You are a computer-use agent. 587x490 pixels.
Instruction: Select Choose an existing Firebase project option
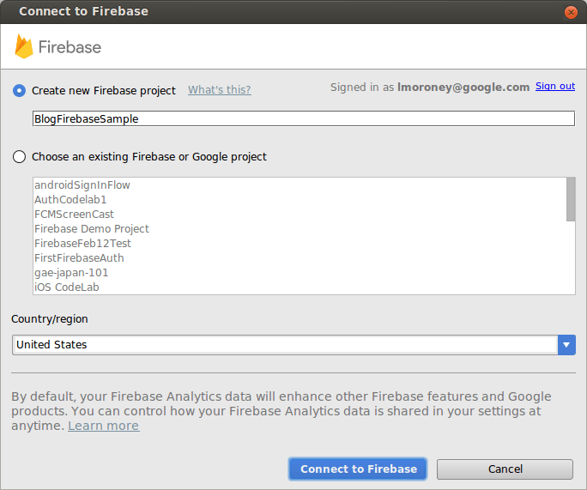click(x=19, y=157)
